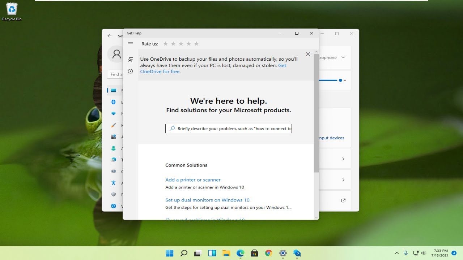Open Personalization brush icon in Settings sidebar
Screen dimensions: 463x260
114,125
